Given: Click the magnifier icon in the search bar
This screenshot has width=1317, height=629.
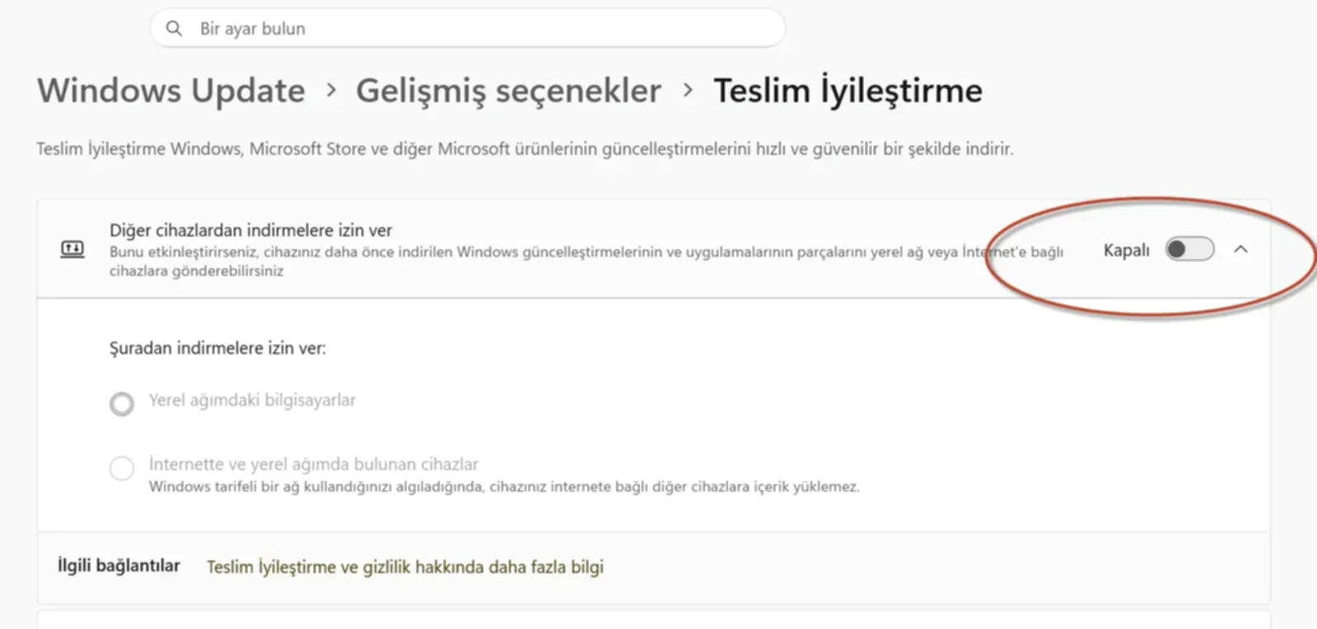Looking at the screenshot, I should 174,27.
